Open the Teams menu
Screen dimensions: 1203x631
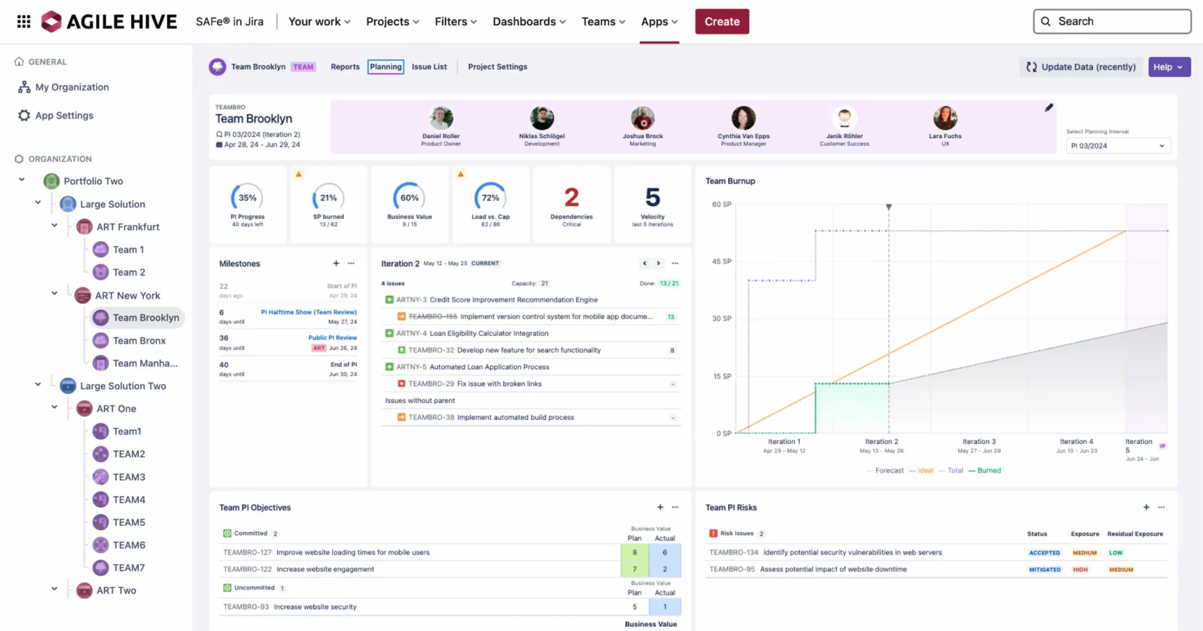click(x=603, y=22)
